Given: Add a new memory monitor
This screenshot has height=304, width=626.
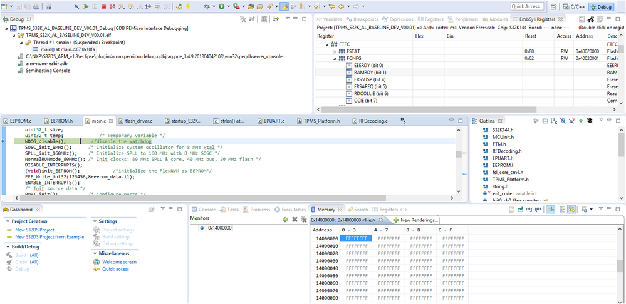Looking at the screenshot, I should (285, 220).
